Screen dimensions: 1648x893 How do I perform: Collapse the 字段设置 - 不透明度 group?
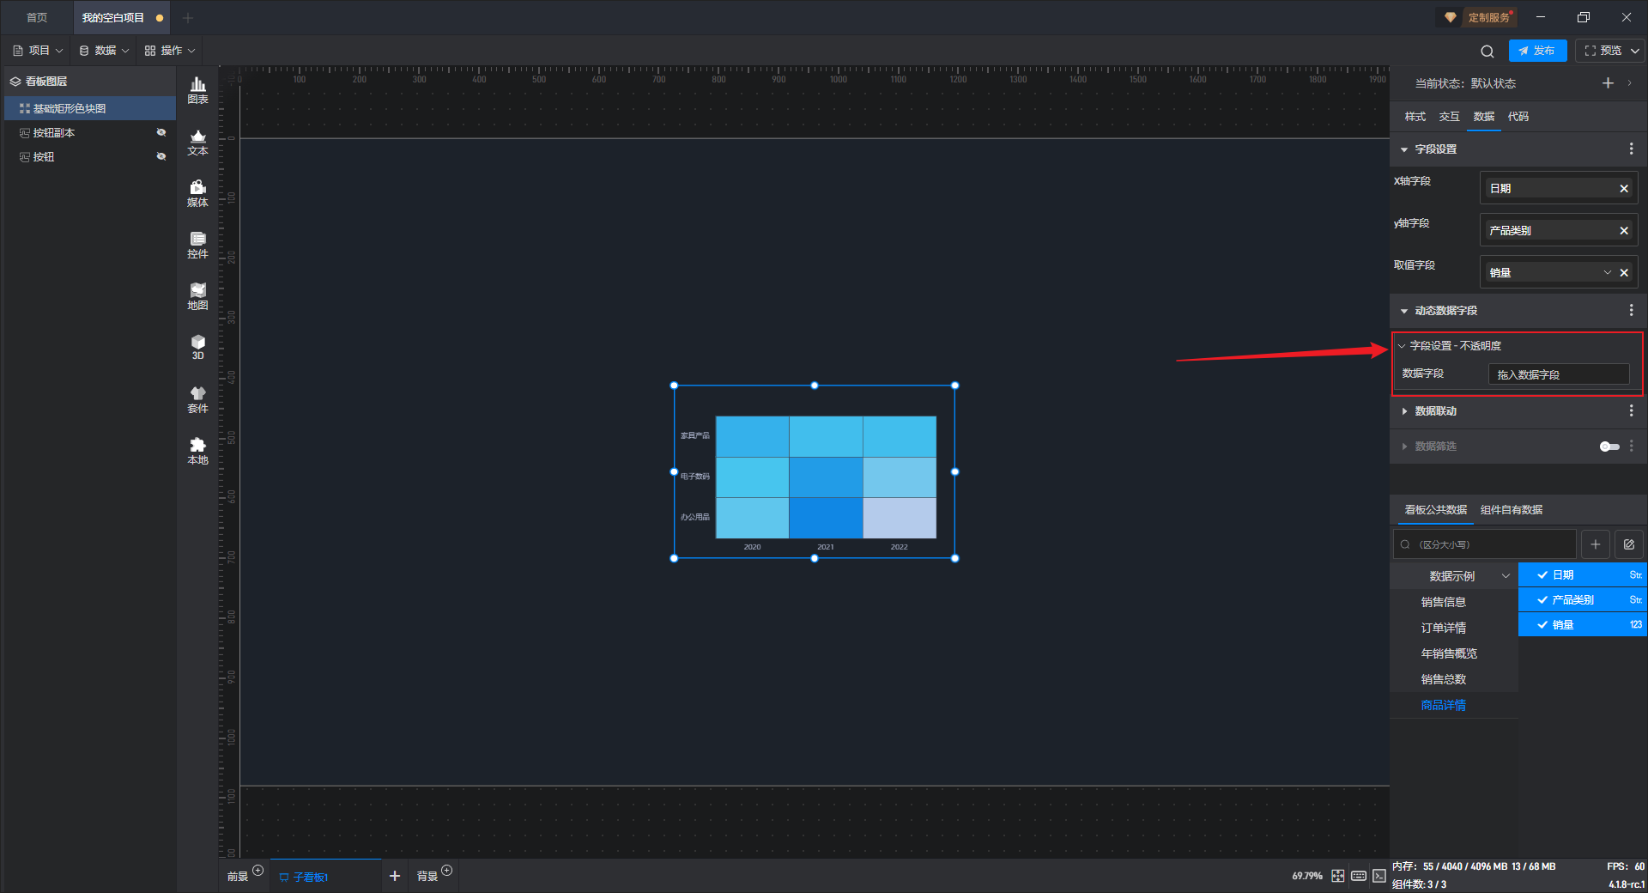point(1402,346)
